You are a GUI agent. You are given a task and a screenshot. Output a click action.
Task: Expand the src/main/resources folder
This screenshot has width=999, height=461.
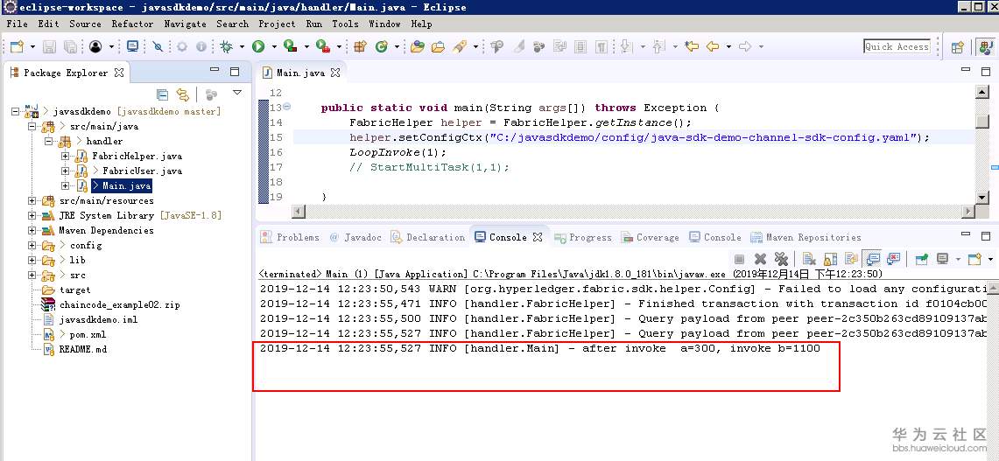click(32, 200)
